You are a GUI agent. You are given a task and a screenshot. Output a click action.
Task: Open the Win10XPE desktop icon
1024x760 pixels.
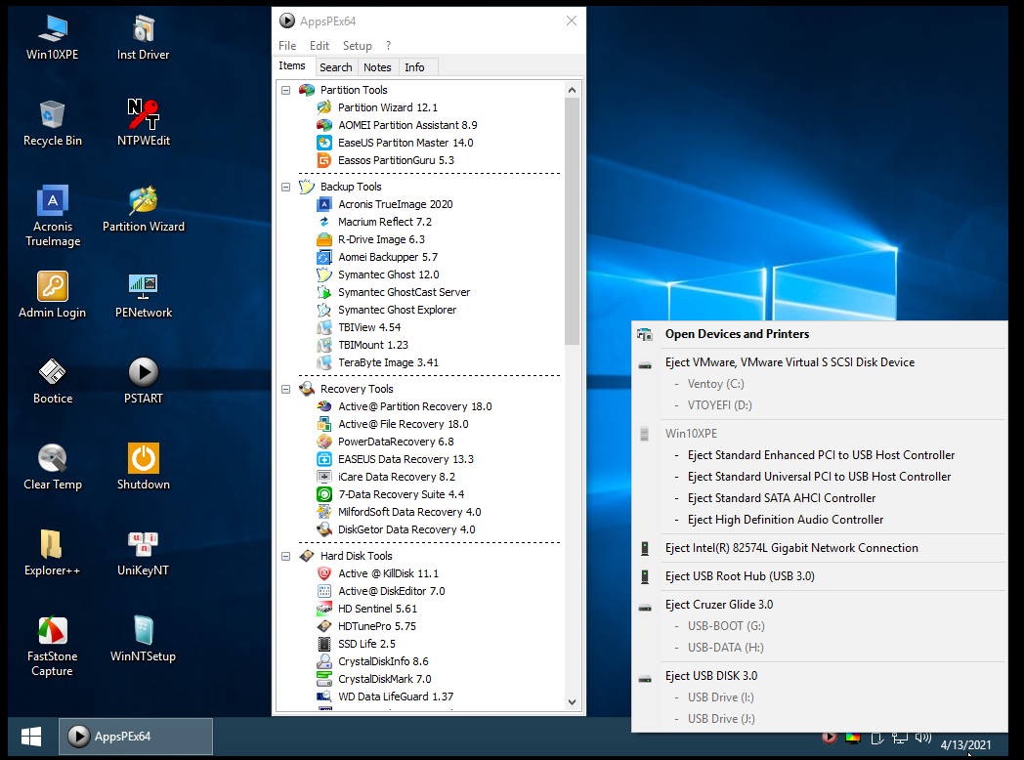click(x=52, y=37)
